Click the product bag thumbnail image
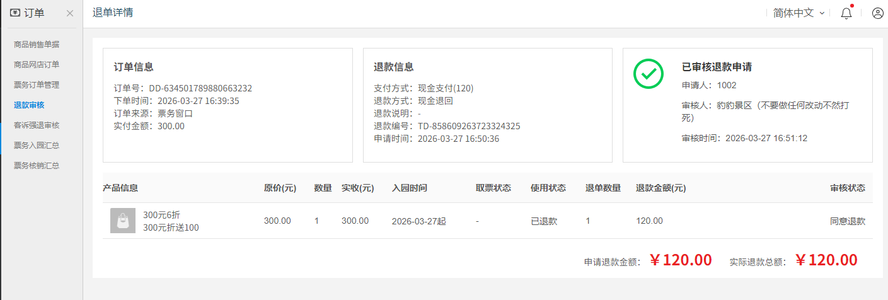Image resolution: width=888 pixels, height=300 pixels. coord(123,221)
